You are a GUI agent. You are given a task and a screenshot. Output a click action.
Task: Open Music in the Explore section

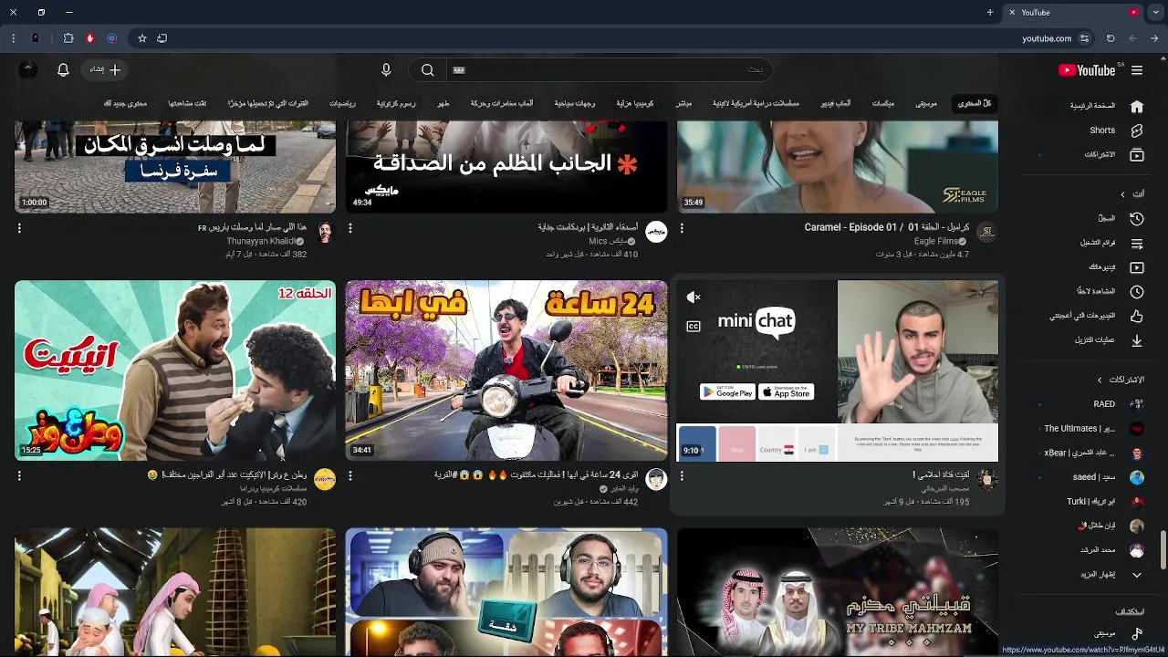click(1137, 633)
